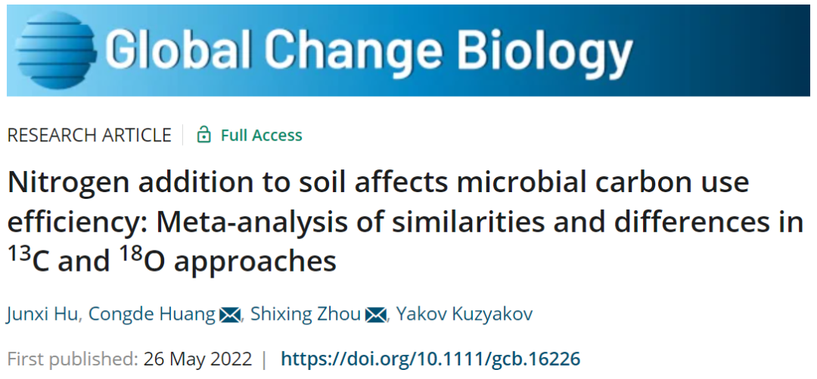Click the RESEARCH ARTICLE category label
Image resolution: width=817 pixels, height=379 pixels.
(89, 135)
